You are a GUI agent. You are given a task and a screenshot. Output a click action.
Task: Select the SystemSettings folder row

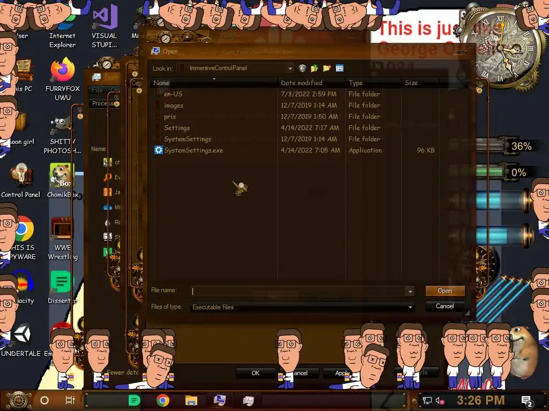pyautogui.click(x=294, y=139)
